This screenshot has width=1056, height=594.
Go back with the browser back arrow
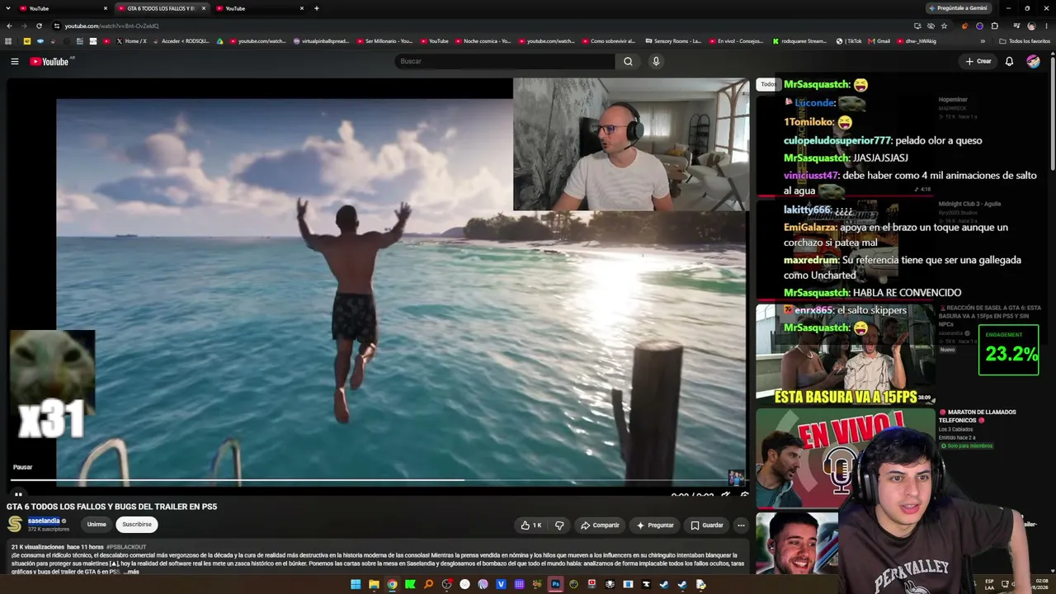[x=9, y=26]
